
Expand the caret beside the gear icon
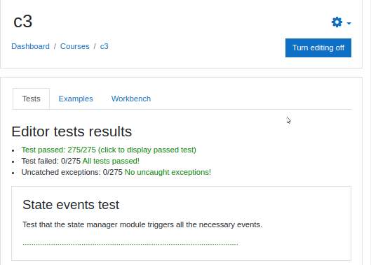[349, 23]
